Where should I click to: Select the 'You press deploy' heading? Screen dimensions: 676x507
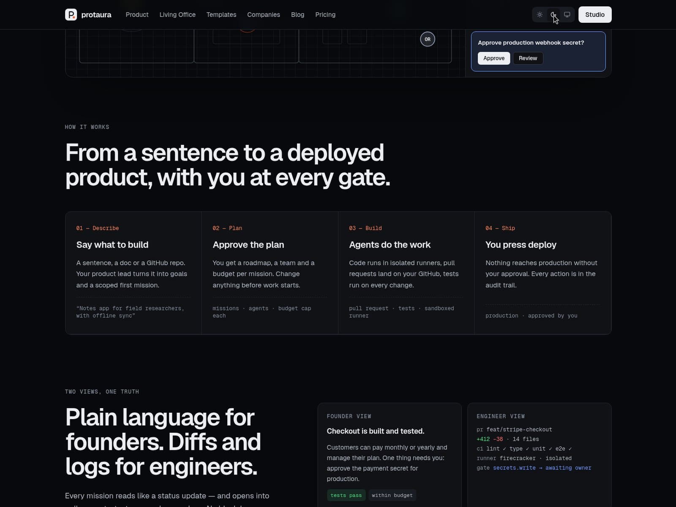[521, 245]
